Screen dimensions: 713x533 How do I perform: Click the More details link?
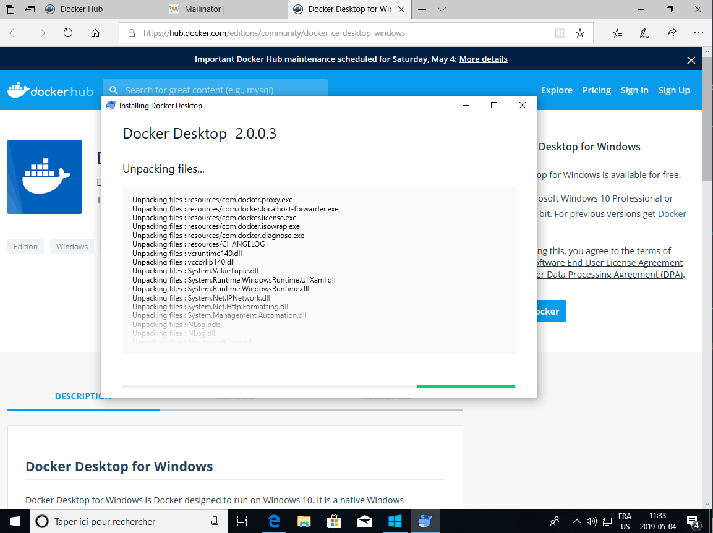coord(483,59)
